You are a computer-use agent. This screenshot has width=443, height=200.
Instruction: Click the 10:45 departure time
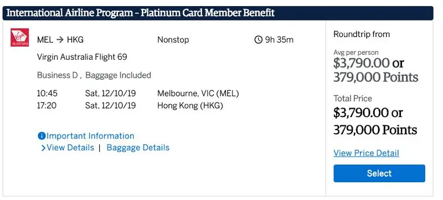coord(47,94)
